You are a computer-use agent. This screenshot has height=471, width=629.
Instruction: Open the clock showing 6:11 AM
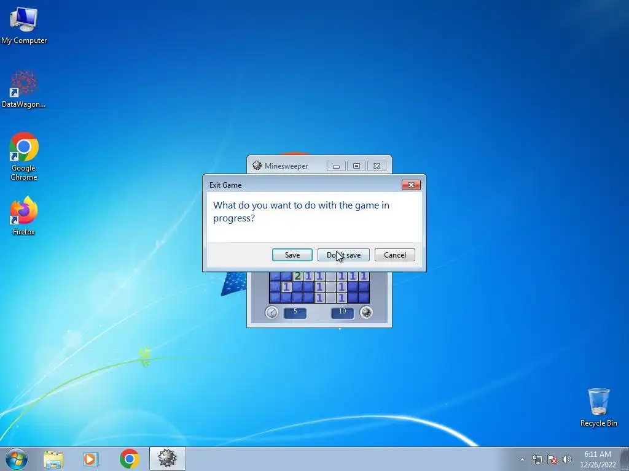(x=597, y=459)
